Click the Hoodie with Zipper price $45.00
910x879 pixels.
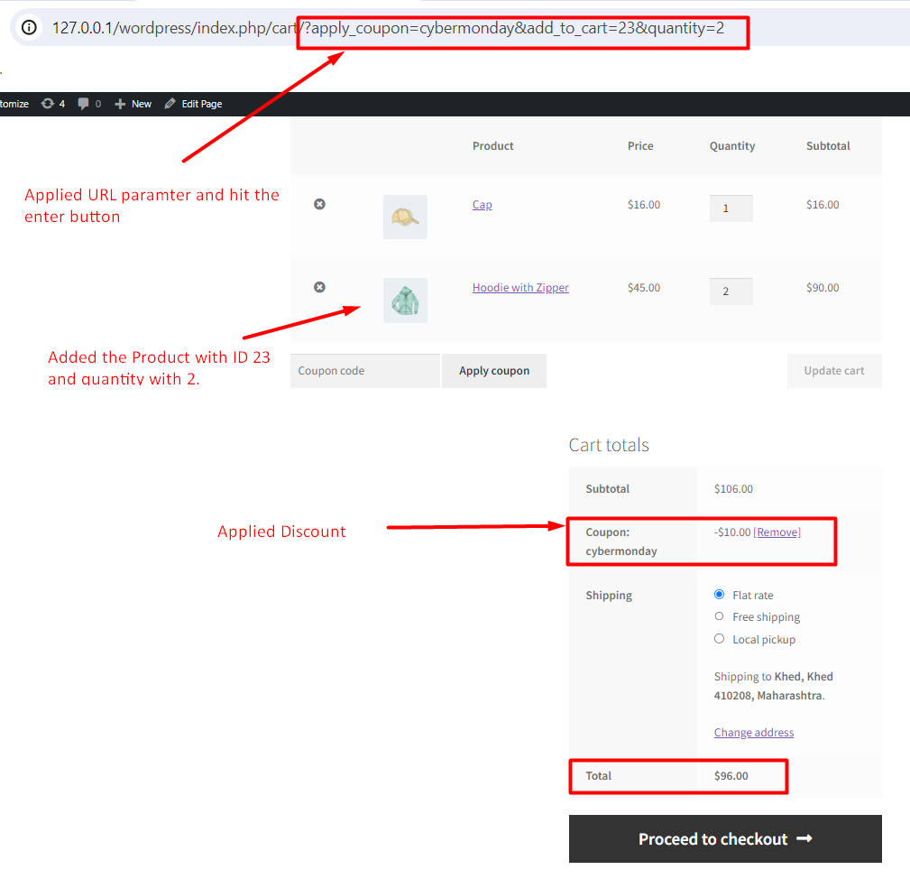(x=644, y=287)
